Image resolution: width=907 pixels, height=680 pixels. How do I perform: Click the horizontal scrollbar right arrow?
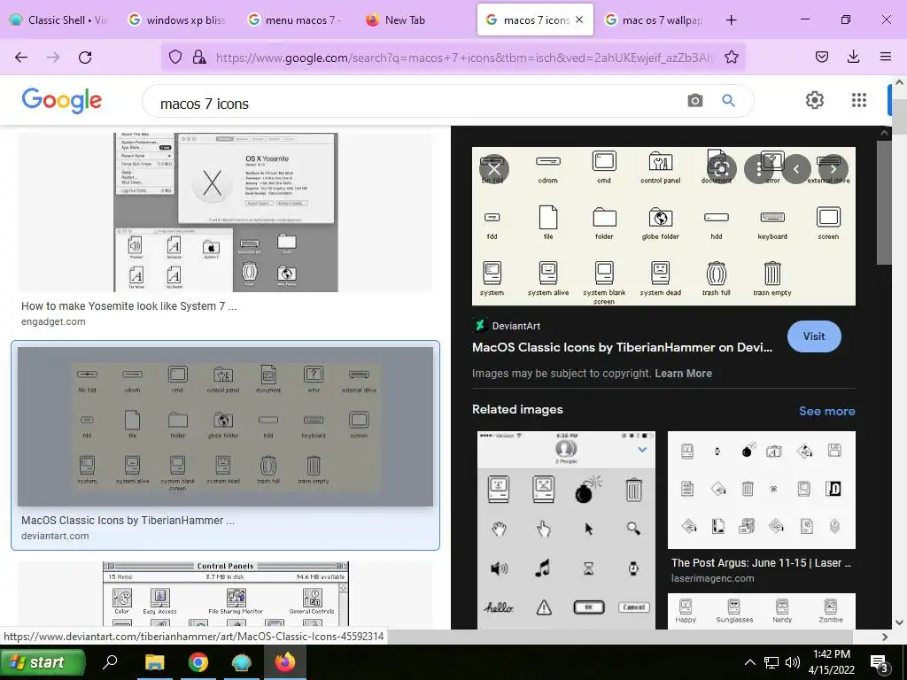pyautogui.click(x=885, y=637)
